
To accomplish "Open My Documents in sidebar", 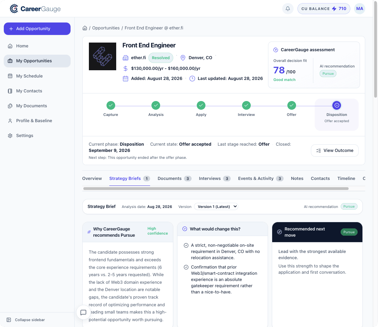I will [x=37, y=106].
